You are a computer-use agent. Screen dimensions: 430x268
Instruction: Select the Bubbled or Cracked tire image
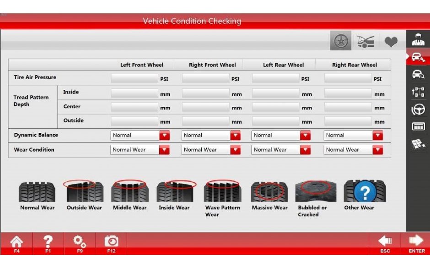click(316, 191)
